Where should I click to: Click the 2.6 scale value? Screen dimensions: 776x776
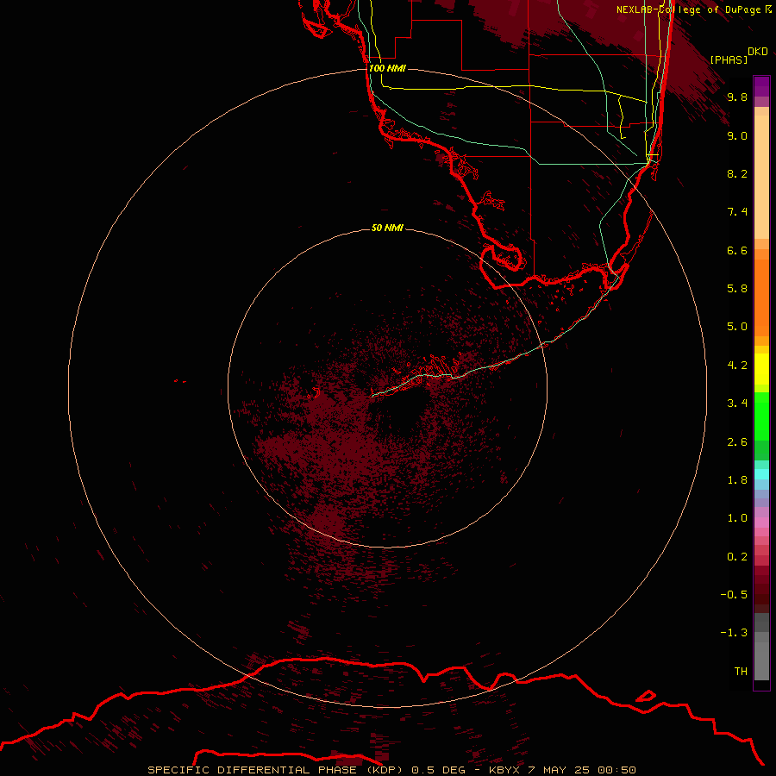737,442
